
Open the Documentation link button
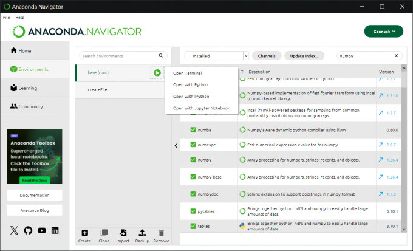(x=35, y=195)
